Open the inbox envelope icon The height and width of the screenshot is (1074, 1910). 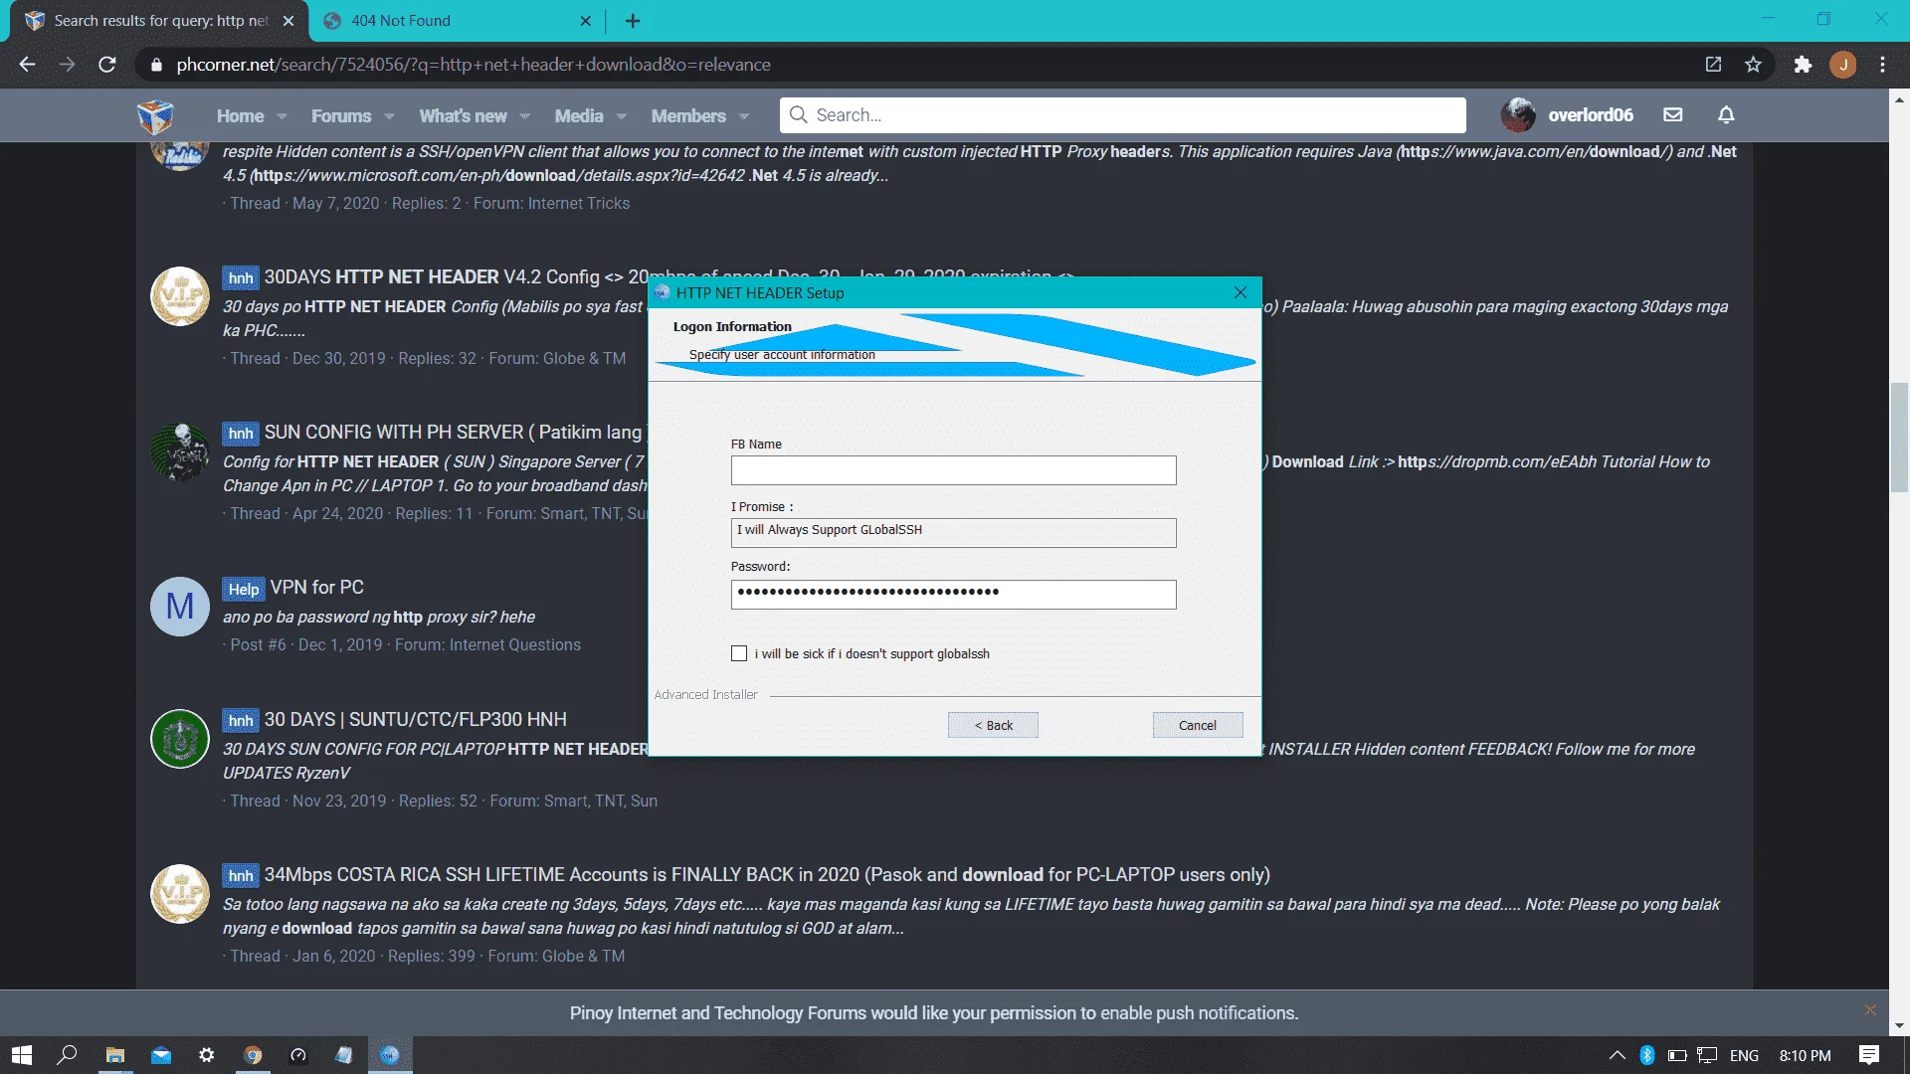click(x=1673, y=115)
